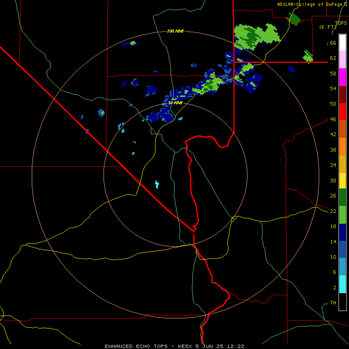Click the legend value "6"
The height and width of the screenshot is (349, 349).
click(334, 272)
